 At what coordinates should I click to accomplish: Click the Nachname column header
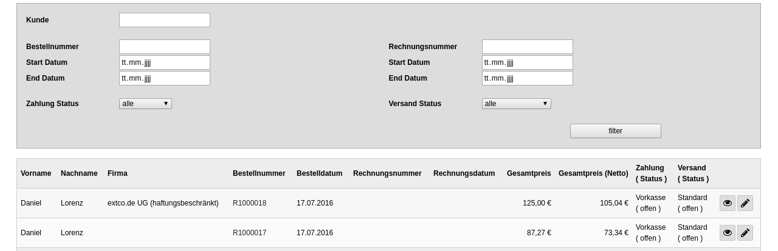[x=79, y=173]
